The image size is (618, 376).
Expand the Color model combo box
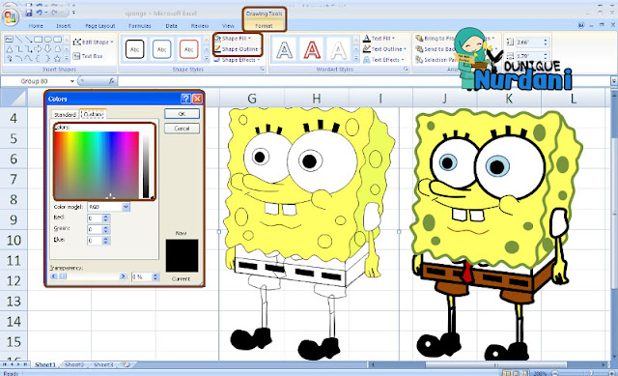click(126, 207)
